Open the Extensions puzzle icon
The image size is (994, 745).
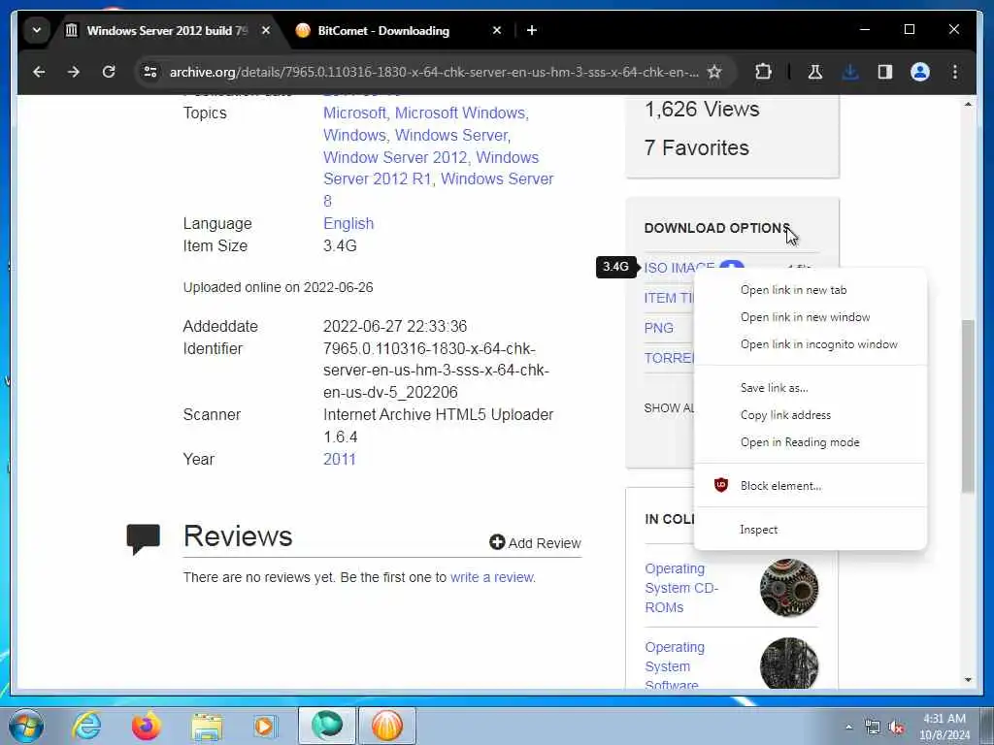(763, 72)
